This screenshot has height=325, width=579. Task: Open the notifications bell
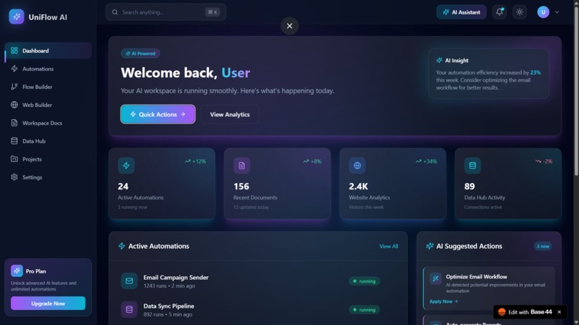tap(499, 11)
